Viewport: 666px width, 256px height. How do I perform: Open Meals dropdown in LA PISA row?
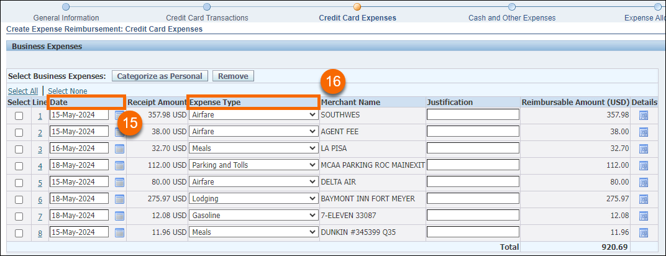pyautogui.click(x=253, y=148)
